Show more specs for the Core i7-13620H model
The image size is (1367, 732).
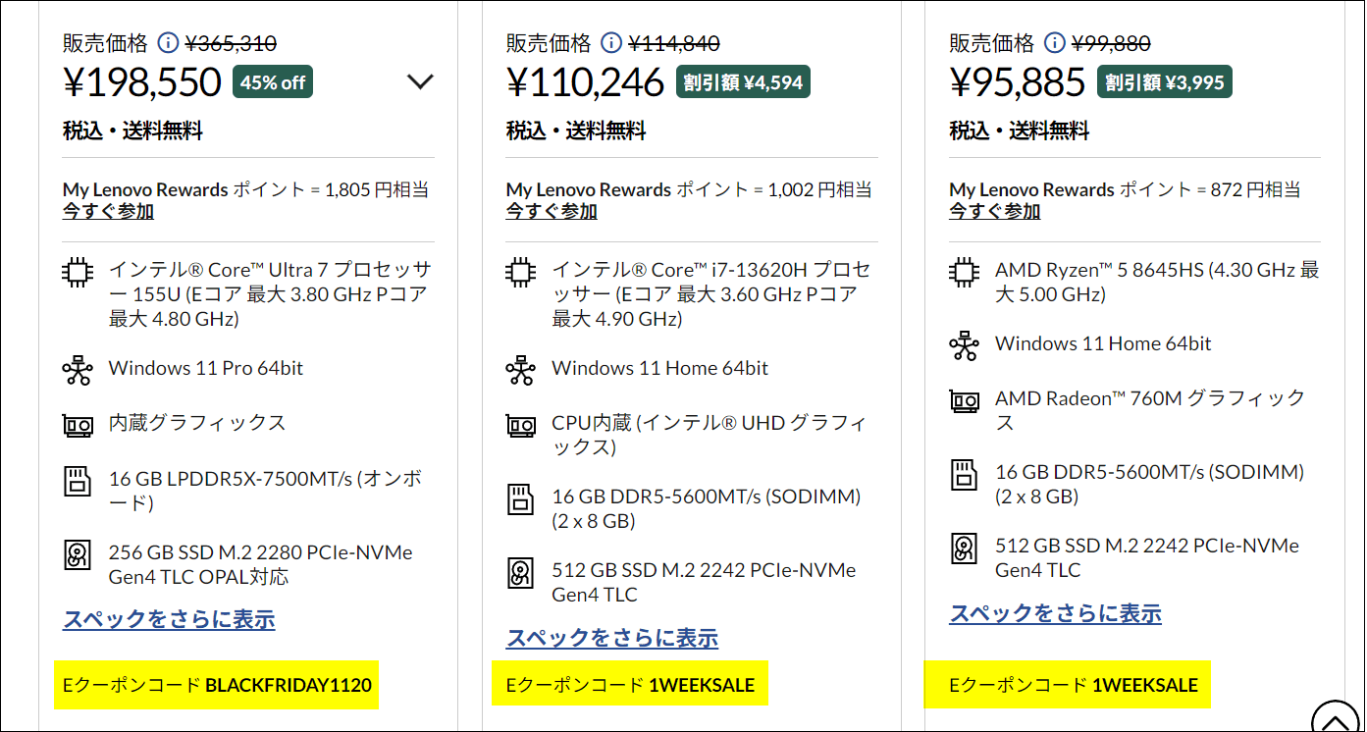coord(612,638)
